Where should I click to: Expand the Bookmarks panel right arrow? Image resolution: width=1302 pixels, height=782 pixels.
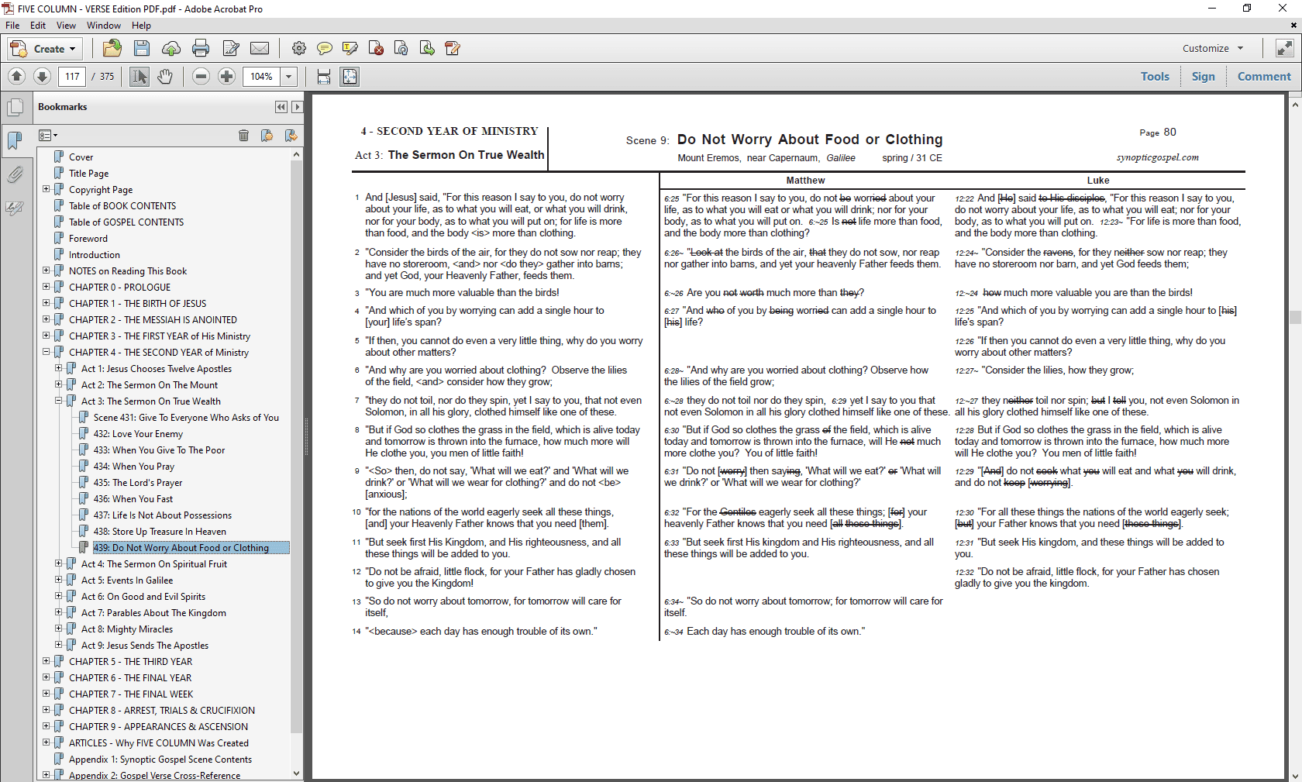(x=297, y=107)
